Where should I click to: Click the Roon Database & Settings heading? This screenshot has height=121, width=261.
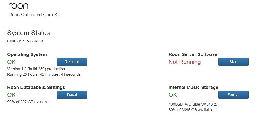click(x=36, y=87)
